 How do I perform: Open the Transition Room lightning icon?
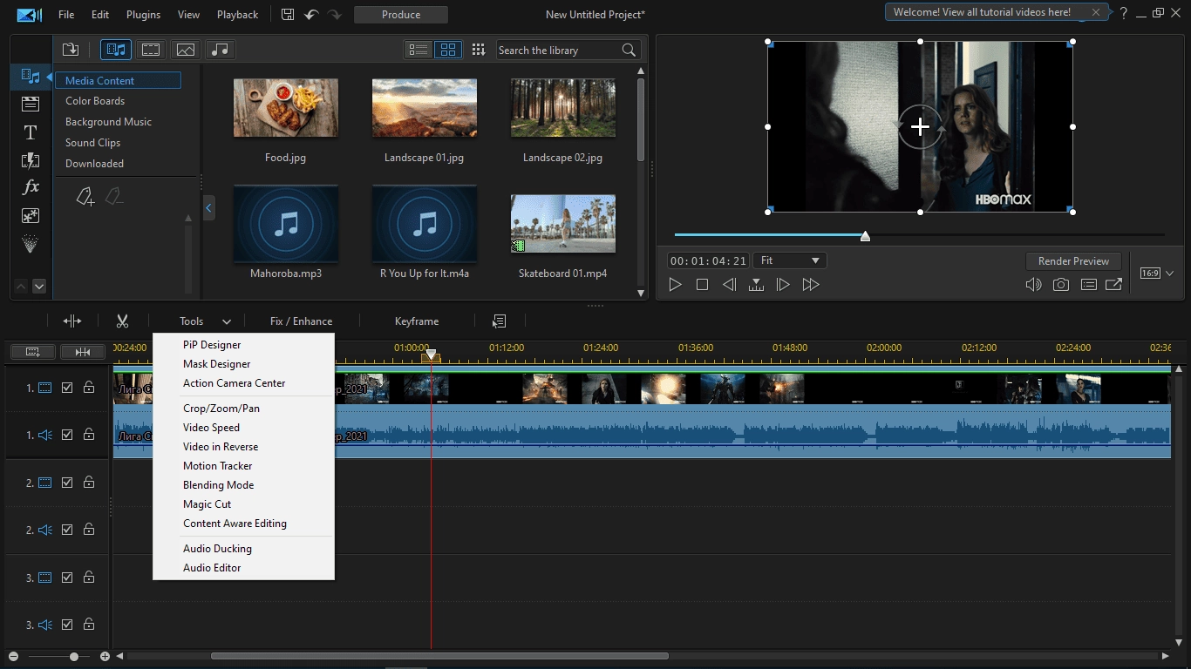[x=31, y=160]
